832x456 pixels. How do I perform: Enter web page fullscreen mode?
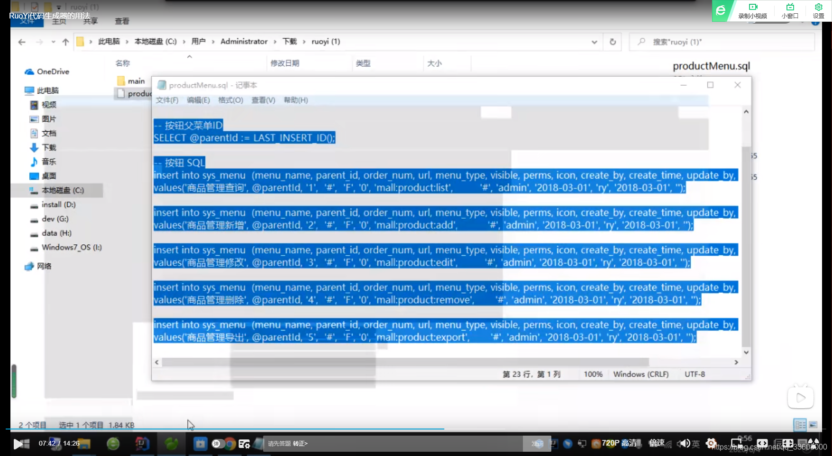[x=788, y=443]
